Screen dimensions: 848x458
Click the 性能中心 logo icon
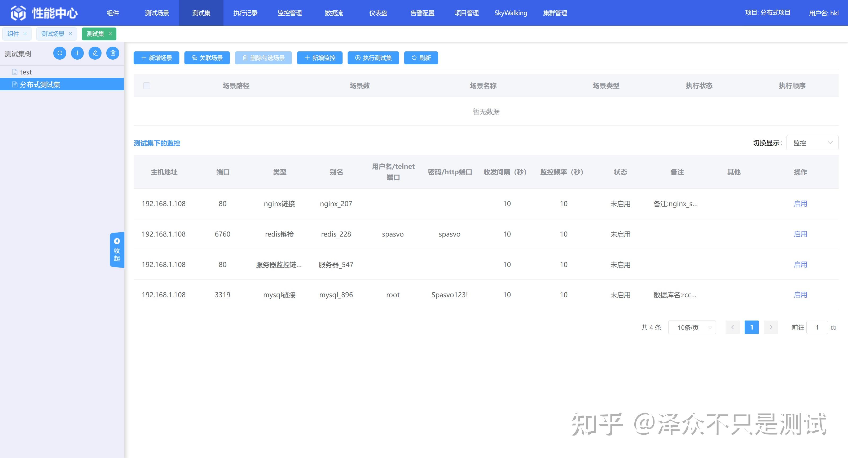pos(18,13)
